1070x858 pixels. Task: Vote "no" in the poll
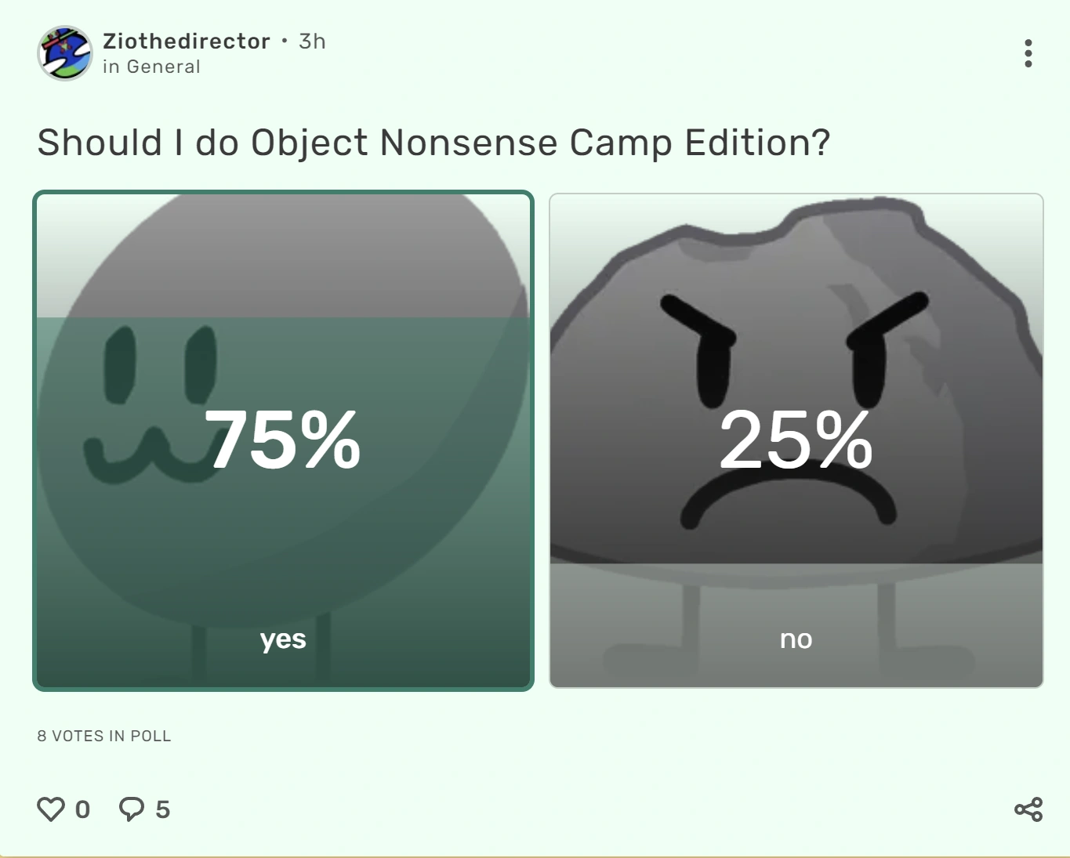coord(798,439)
